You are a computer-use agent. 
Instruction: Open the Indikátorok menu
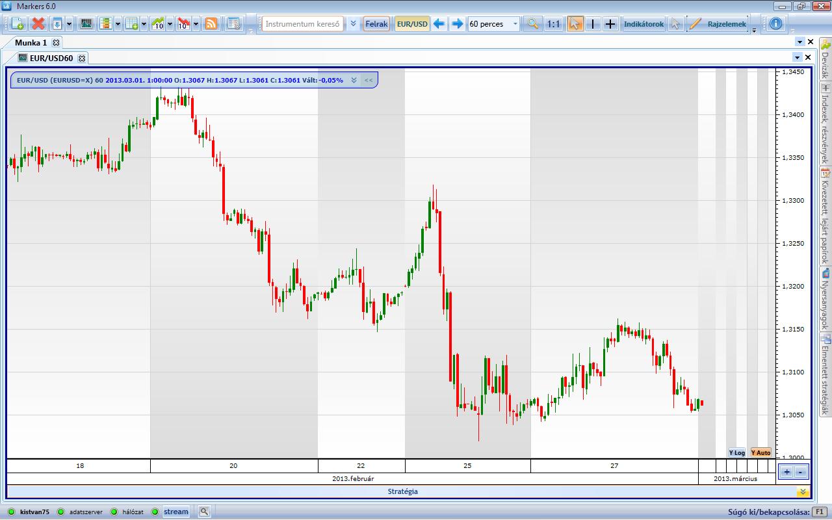[x=643, y=24]
